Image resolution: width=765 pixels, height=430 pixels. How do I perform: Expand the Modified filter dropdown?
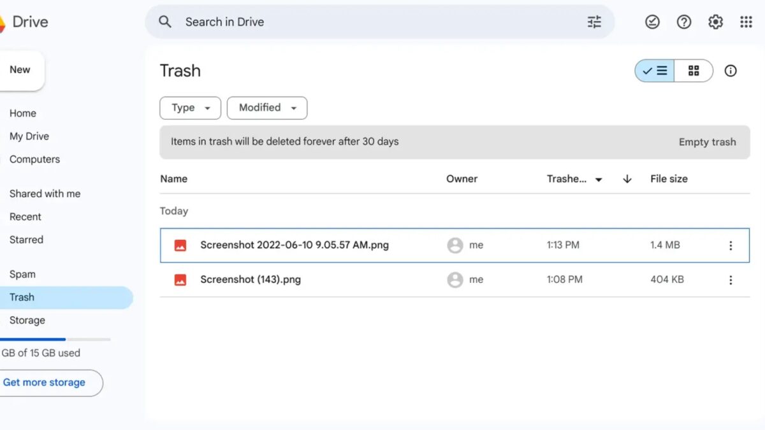click(267, 108)
